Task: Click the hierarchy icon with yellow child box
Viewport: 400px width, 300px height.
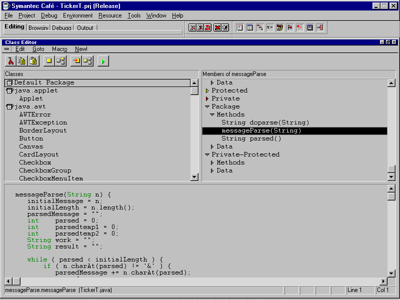Action: coord(60,61)
